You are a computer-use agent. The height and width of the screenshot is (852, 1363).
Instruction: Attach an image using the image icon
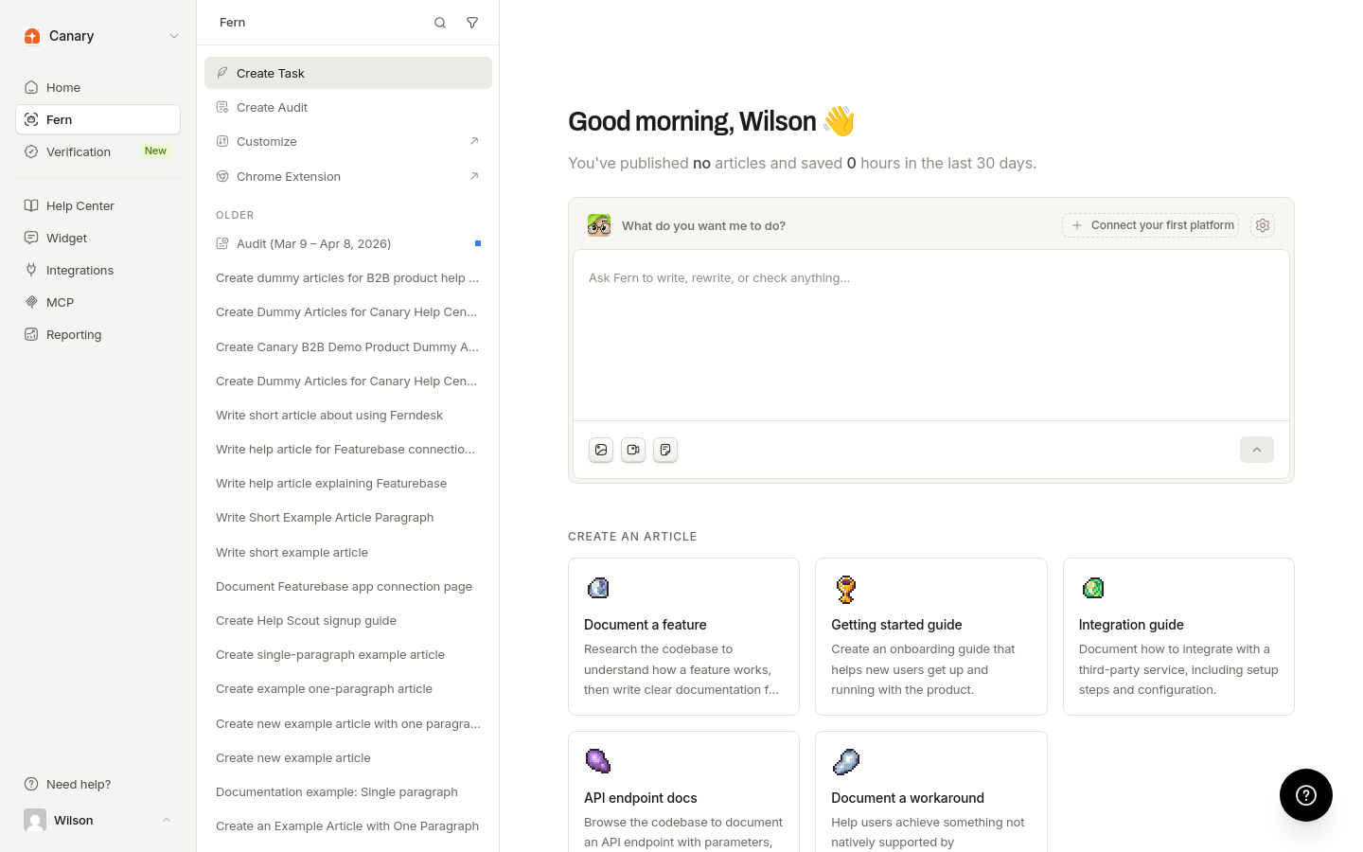point(601,450)
